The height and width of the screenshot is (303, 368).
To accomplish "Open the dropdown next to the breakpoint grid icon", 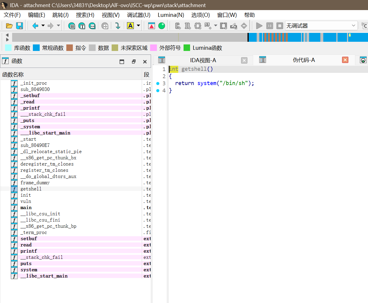I will [216, 26].
